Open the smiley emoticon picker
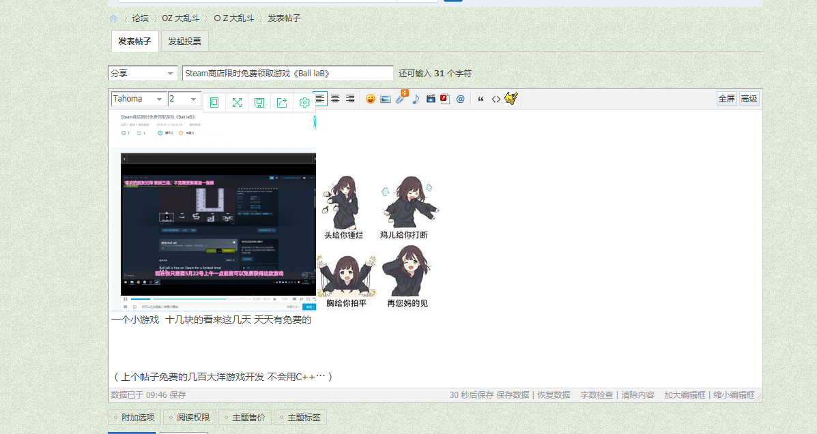The height and width of the screenshot is (434, 817). point(371,99)
